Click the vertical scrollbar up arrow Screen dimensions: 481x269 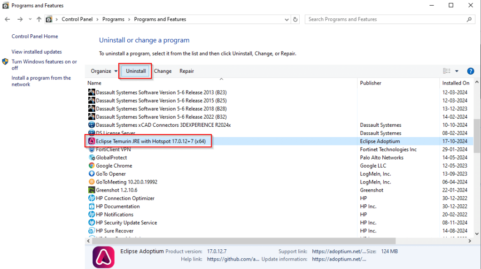tap(477, 82)
